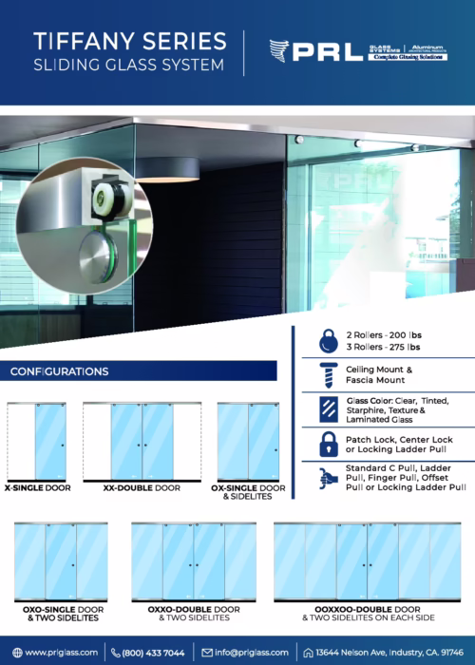Image resolution: width=475 pixels, height=665 pixels.
Task: Open the www.prlglass.com website link
Action: coord(61,653)
